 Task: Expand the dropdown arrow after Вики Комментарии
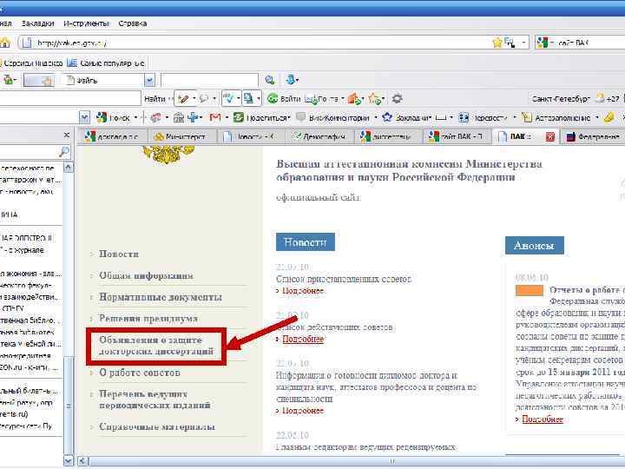coord(375,117)
